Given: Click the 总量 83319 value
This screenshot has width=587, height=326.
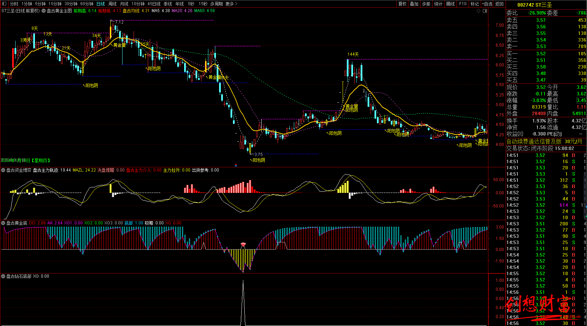Looking at the screenshot, I should [x=539, y=107].
